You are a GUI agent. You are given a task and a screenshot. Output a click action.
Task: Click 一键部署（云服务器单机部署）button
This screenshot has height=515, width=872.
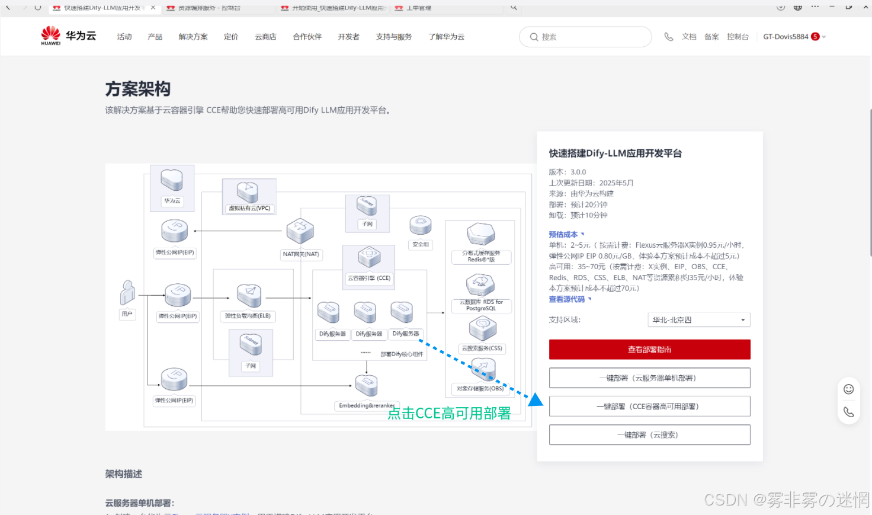tap(650, 378)
